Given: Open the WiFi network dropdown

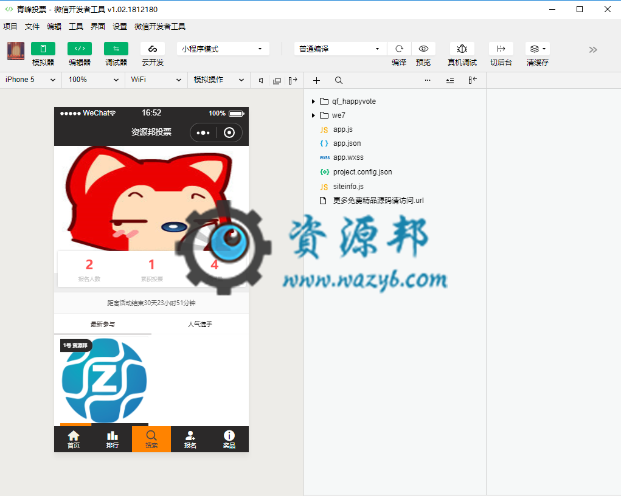Looking at the screenshot, I should point(156,80).
